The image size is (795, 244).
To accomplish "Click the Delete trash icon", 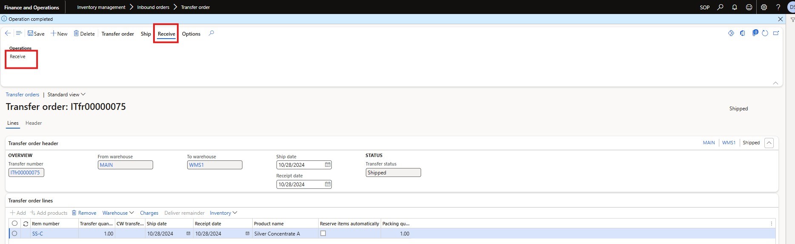I will [77, 34].
